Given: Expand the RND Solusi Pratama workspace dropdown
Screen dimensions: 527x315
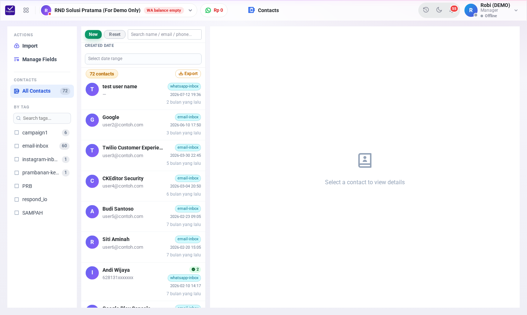Looking at the screenshot, I should tap(190, 10).
